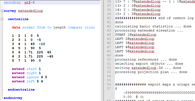Screen dimensions: 195x101
Task: Click 'start' in the extend start line
Action: [32, 69]
